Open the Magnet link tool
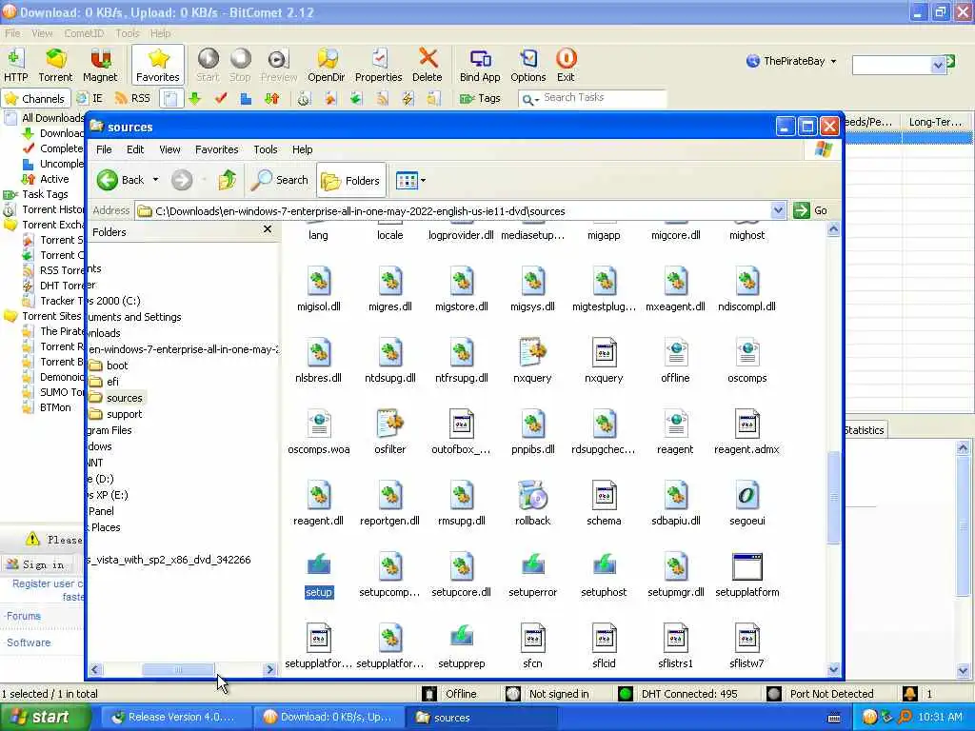 pyautogui.click(x=99, y=66)
